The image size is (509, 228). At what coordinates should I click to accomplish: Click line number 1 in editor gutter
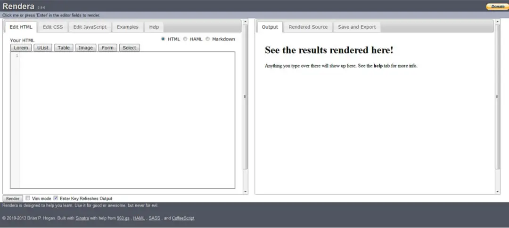coord(17,55)
